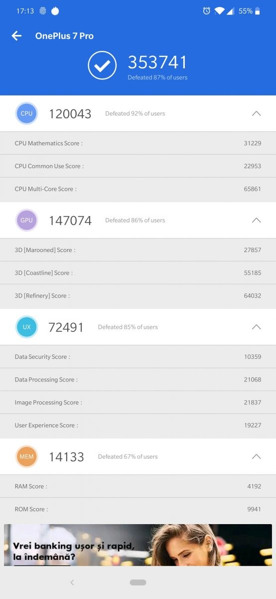Open the banking advertisement banner

[138, 545]
